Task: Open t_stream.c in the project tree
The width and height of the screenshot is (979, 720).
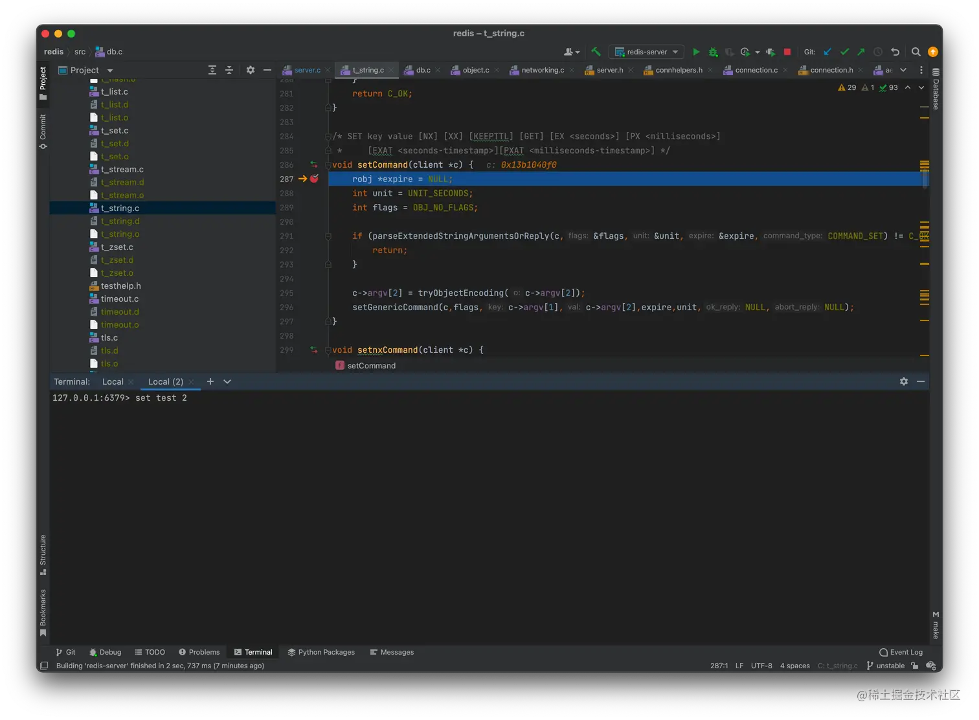Action: tap(122, 169)
